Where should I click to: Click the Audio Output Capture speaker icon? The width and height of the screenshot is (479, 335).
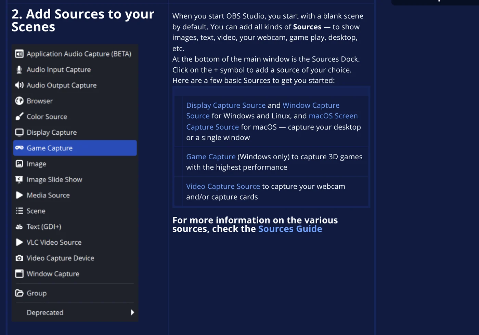20,85
